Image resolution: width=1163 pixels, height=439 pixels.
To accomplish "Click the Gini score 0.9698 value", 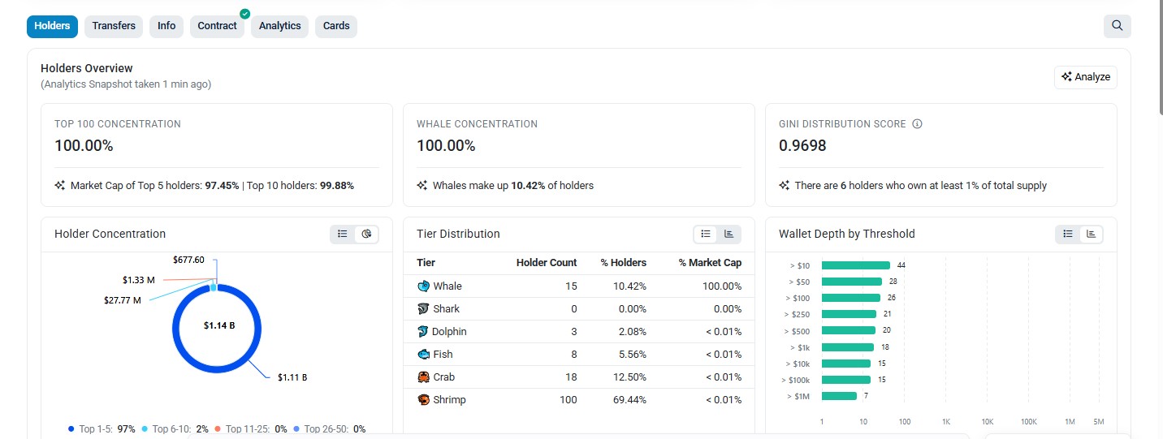I will [802, 146].
